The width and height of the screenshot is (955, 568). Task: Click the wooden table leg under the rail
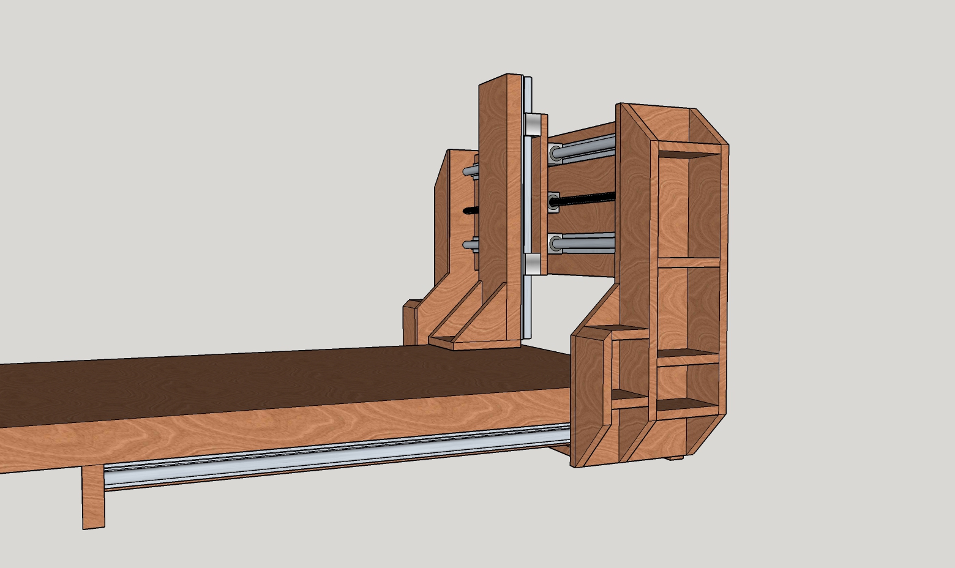coord(93,497)
